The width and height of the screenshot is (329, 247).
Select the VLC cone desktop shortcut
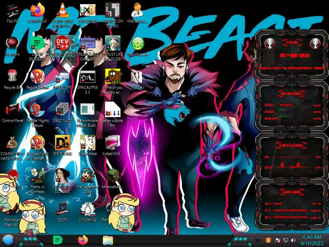click(x=63, y=15)
